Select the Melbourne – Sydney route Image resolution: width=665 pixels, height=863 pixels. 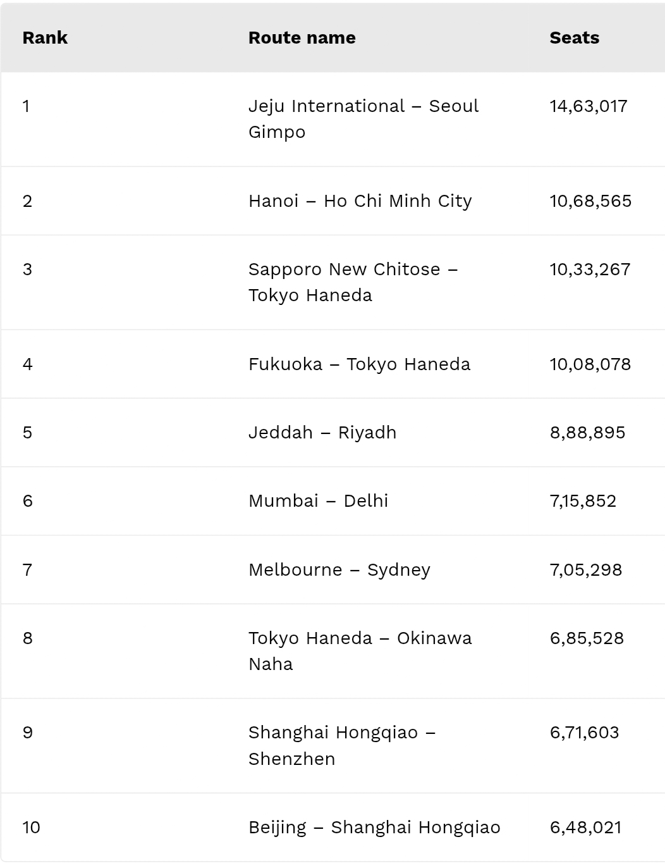339,570
